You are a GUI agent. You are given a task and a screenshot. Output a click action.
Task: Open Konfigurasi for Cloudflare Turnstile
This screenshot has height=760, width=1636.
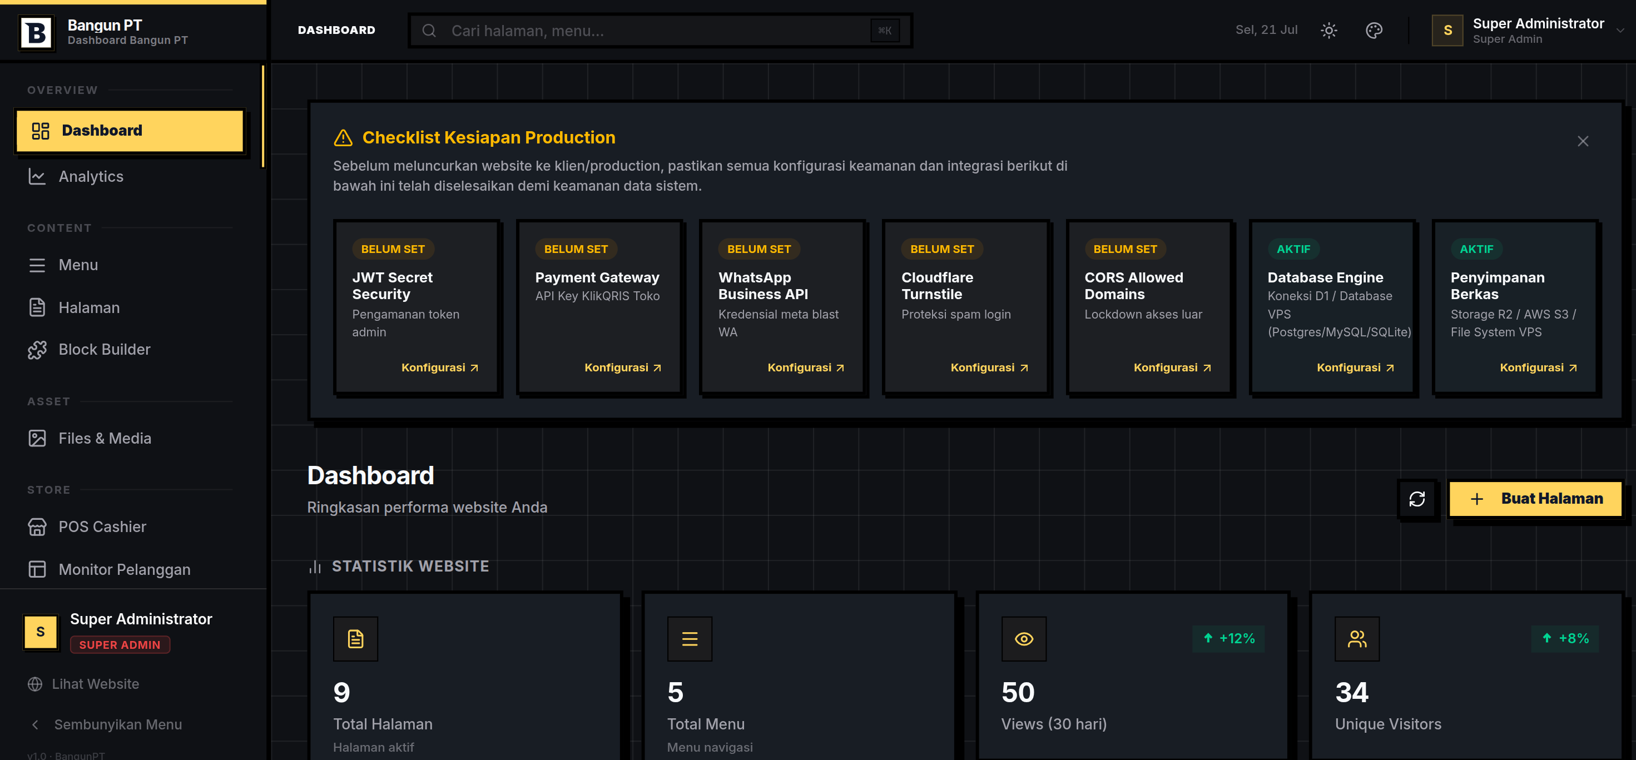[989, 367]
